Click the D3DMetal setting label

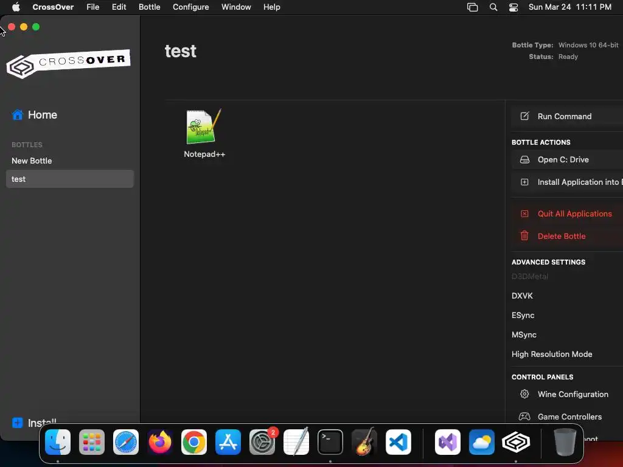click(530, 276)
